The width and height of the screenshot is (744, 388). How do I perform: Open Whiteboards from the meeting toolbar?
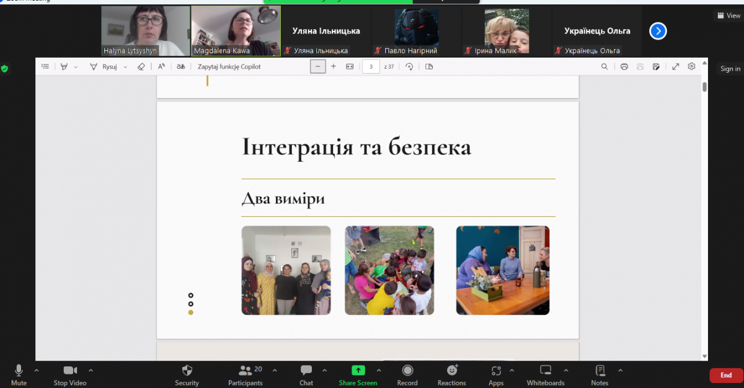(546, 374)
